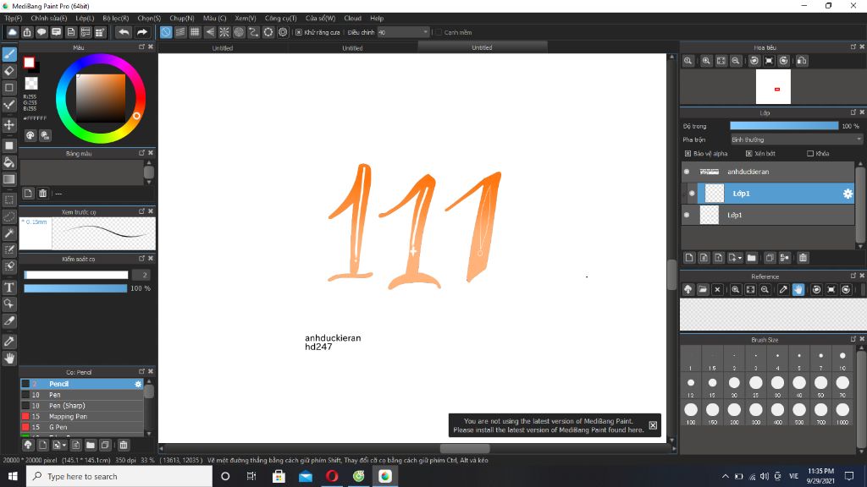Enable the Khóa lock checkbox
This screenshot has height=487, width=867.
tap(810, 154)
